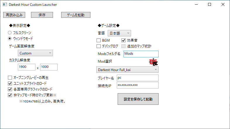Image resolution: width=230 pixels, height=129 pixels.
Task: Click the 設定を保存して起動 button
Action: (x=138, y=99)
